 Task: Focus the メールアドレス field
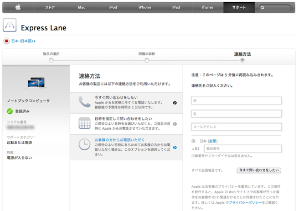(x=236, y=127)
